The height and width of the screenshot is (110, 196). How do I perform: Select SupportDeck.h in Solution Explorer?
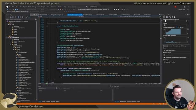(24, 86)
